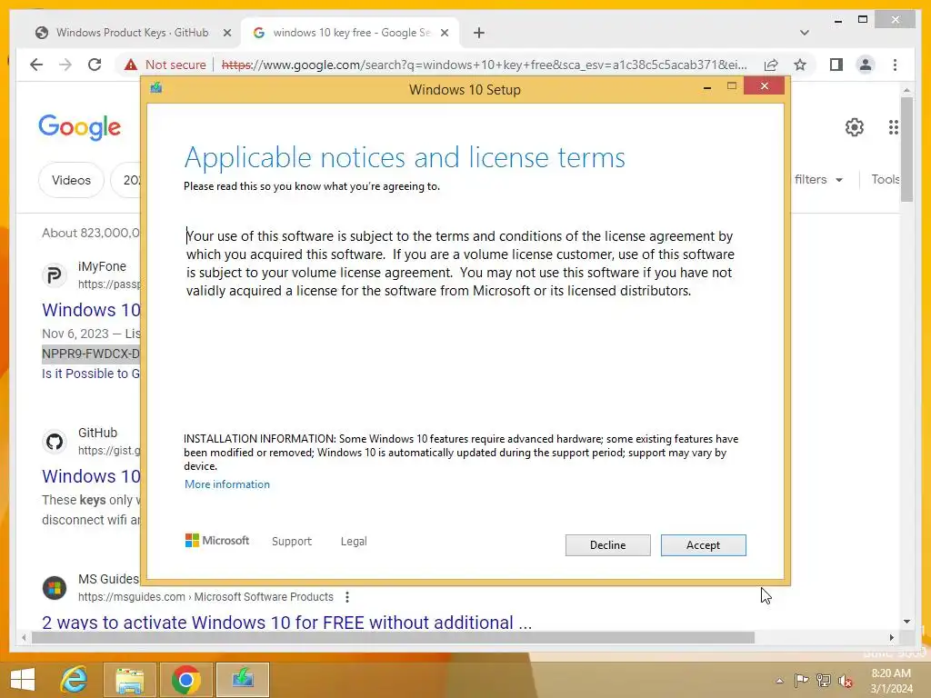Go forward in Chrome
Viewport: 931px width, 698px height.
65,65
